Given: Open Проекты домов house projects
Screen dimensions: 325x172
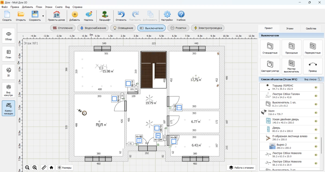Looking at the screenshot, I should (56, 16).
